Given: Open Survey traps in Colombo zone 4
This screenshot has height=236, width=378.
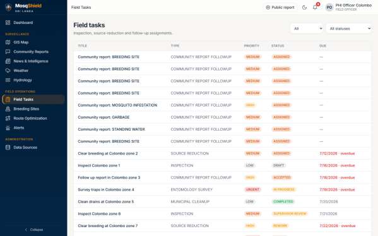Looking at the screenshot, I should coord(106,189).
